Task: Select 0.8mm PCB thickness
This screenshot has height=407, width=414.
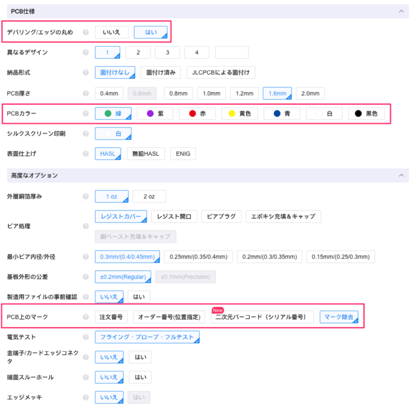Action: point(178,93)
